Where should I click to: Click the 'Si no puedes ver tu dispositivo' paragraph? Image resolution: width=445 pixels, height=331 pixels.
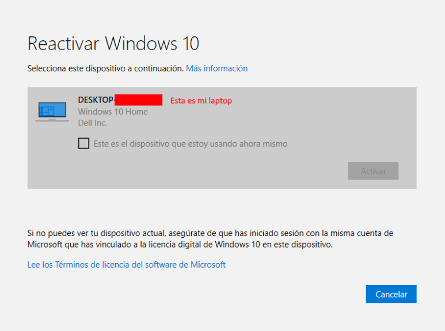[x=210, y=239]
